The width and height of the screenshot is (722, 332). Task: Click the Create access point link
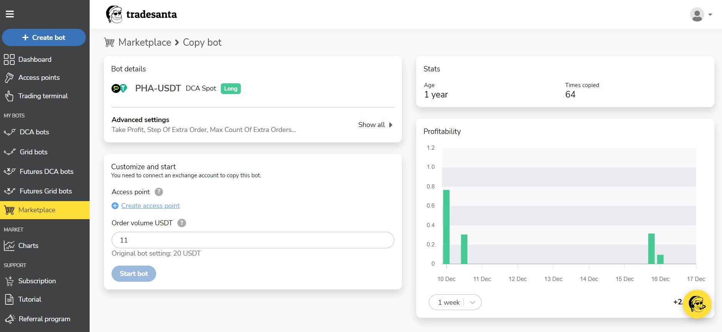[x=150, y=206]
